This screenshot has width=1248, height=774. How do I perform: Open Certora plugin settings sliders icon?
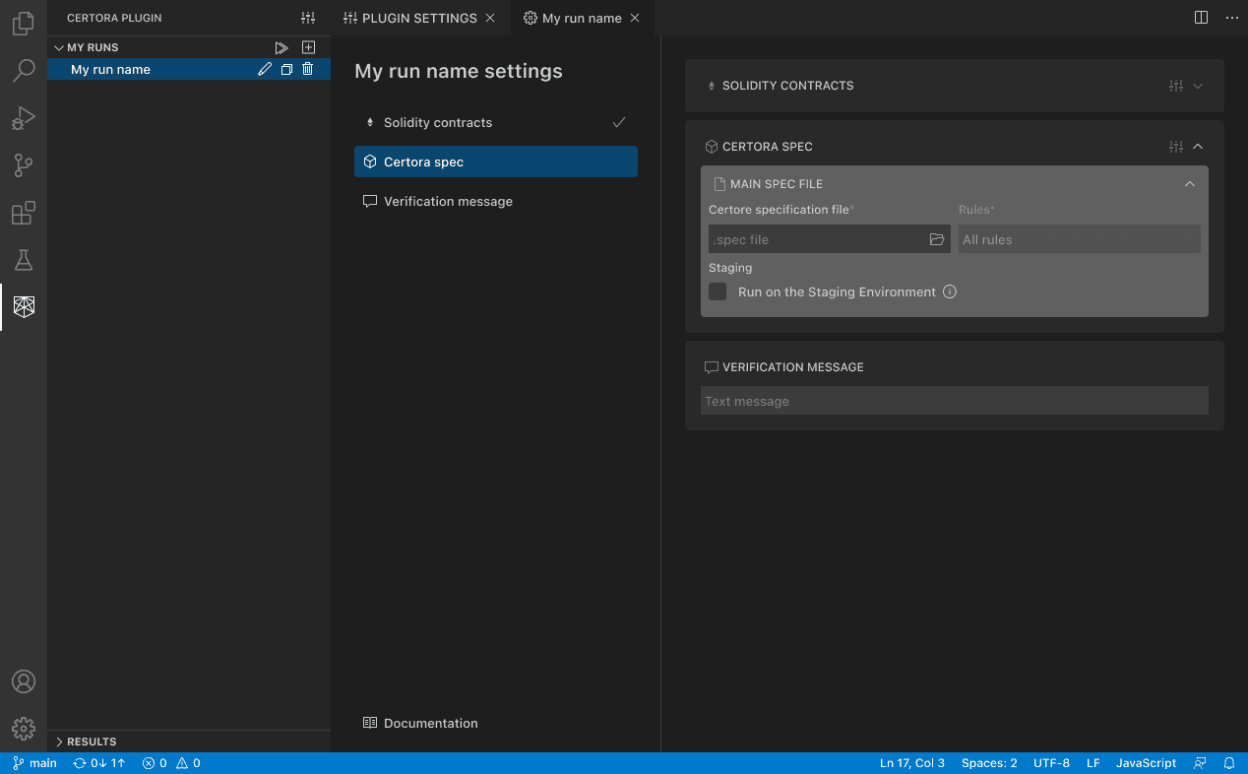click(308, 18)
